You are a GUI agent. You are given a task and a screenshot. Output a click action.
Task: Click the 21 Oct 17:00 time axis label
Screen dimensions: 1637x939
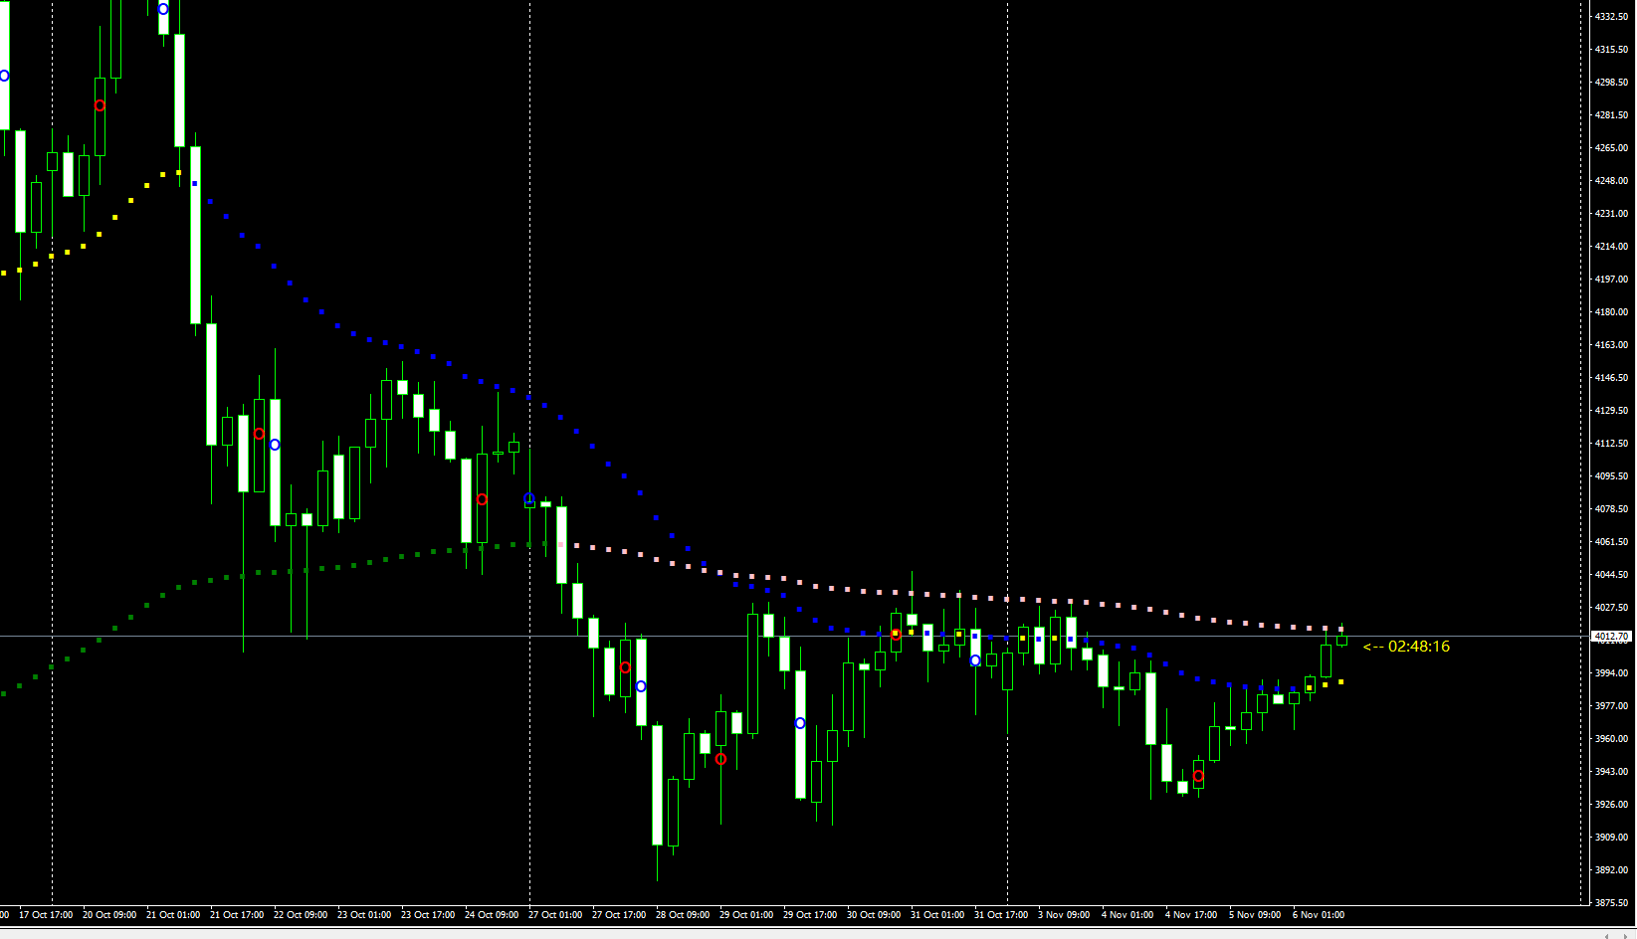point(237,915)
